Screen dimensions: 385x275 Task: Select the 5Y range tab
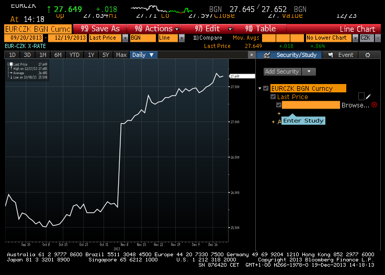pyautogui.click(x=106, y=55)
